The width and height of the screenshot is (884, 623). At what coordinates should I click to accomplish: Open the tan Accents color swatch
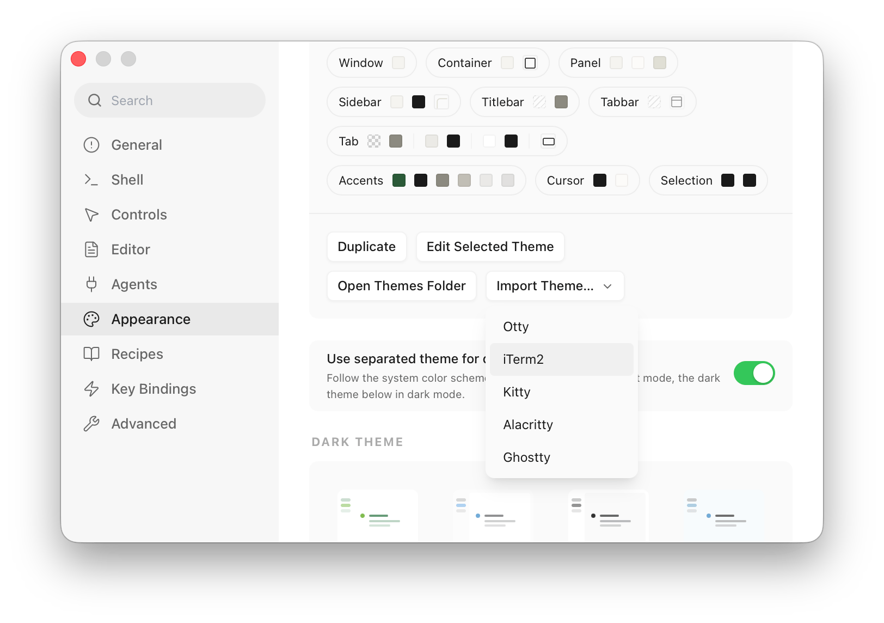[464, 181]
